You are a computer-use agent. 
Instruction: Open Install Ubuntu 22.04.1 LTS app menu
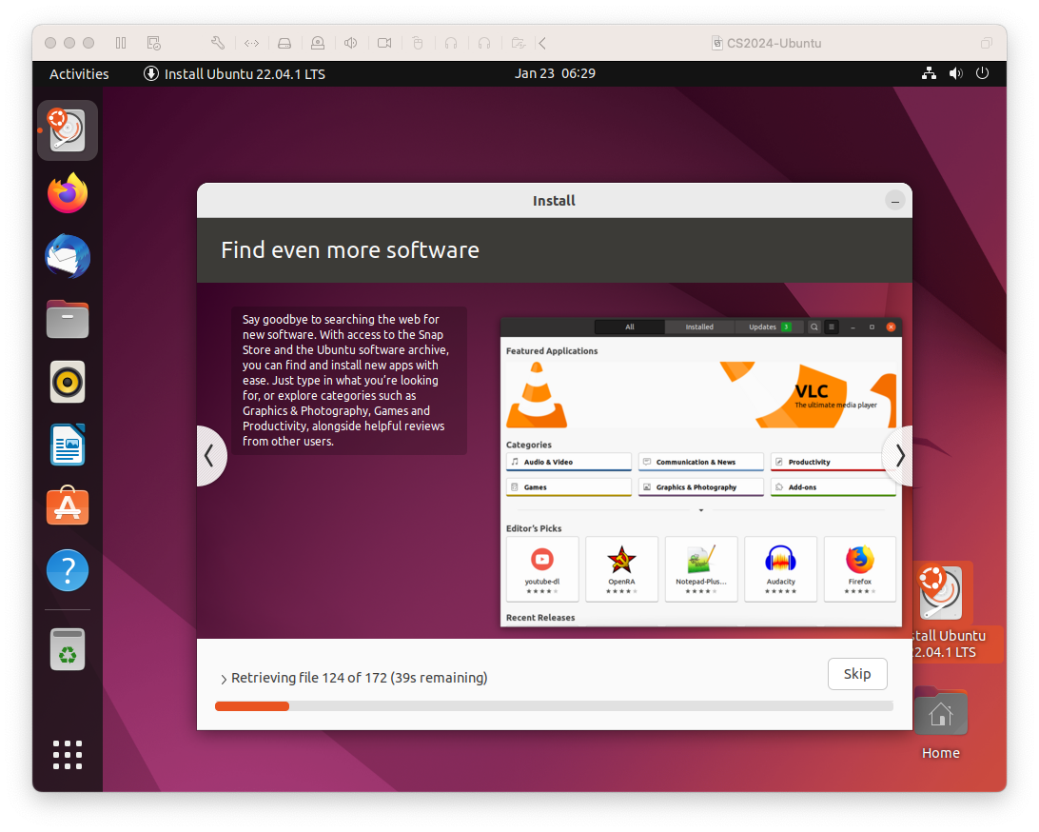(235, 74)
